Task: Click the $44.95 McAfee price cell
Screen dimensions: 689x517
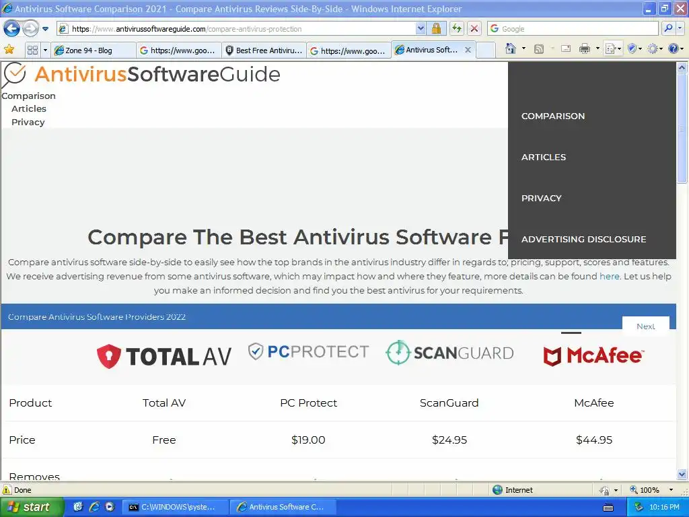Action: pyautogui.click(x=594, y=440)
